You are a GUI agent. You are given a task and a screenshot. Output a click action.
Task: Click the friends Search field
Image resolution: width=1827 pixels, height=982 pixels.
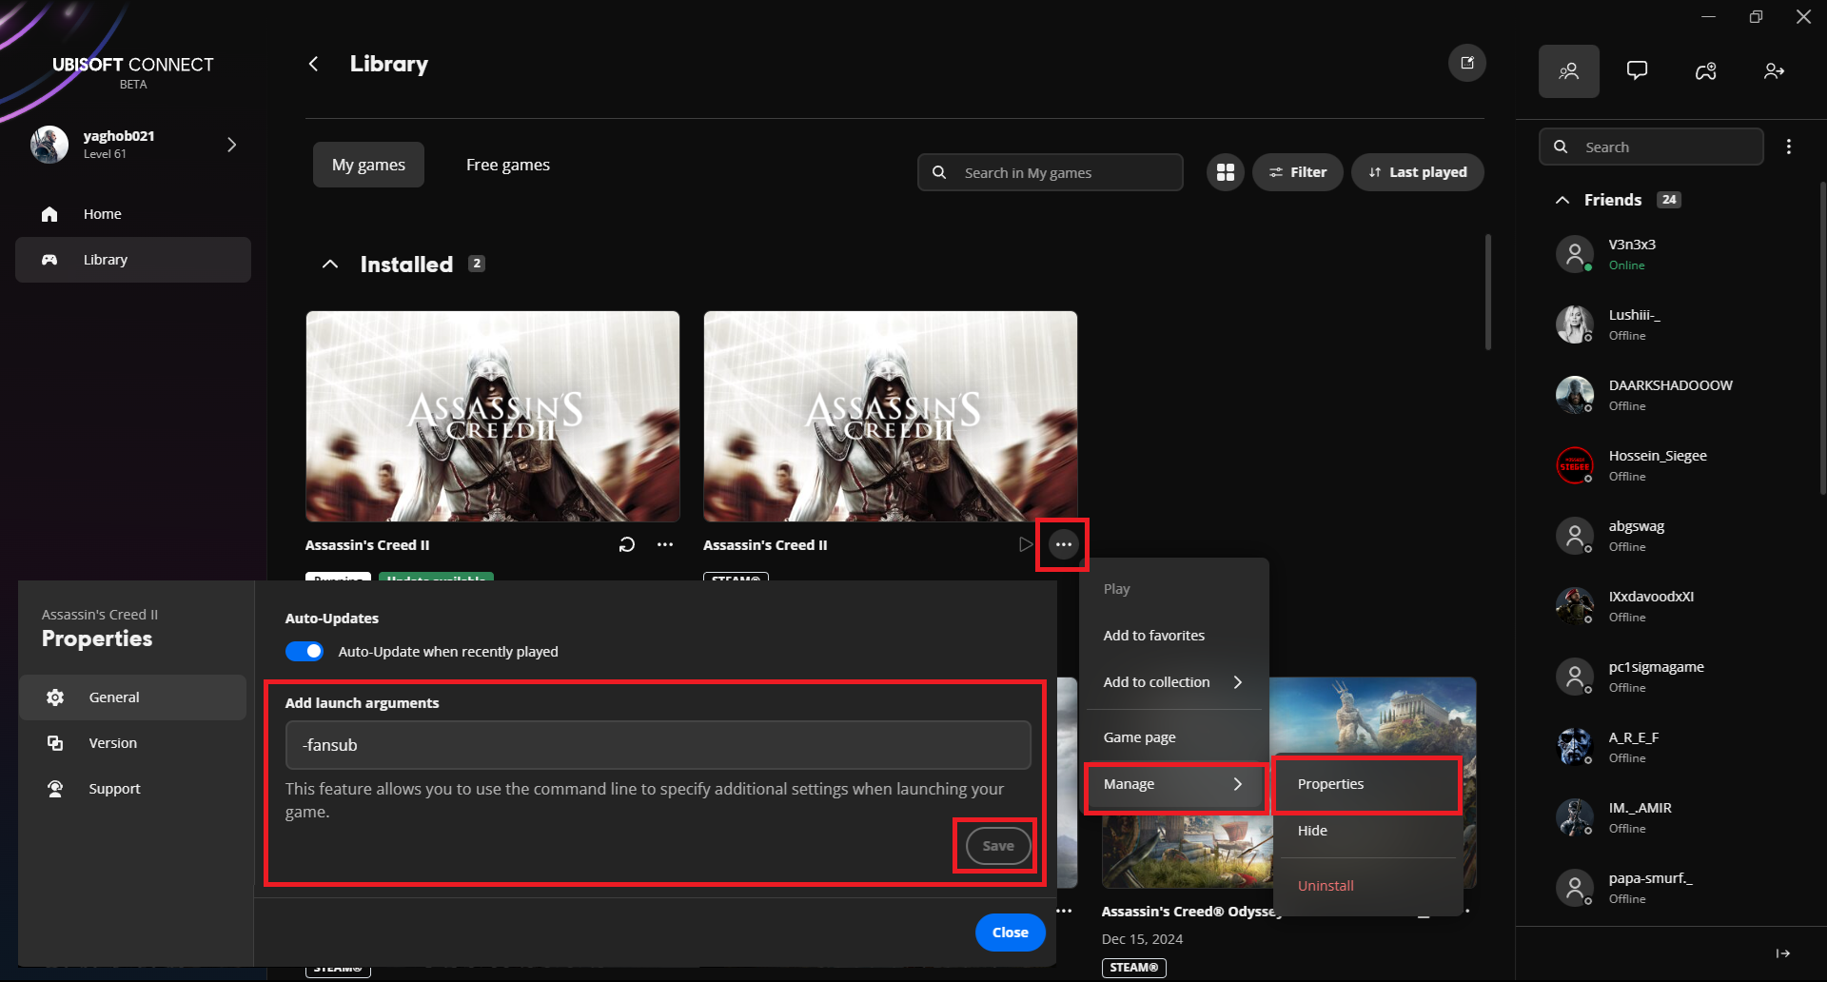tap(1651, 147)
